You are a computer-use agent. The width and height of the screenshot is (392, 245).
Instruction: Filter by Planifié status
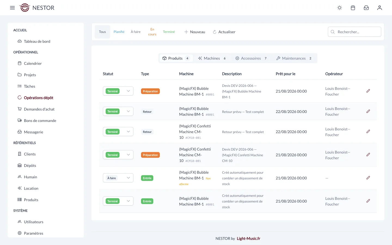[x=119, y=32]
